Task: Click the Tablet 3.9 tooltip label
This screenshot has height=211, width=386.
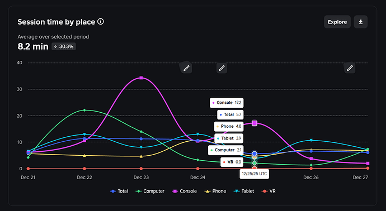Action: point(229,138)
